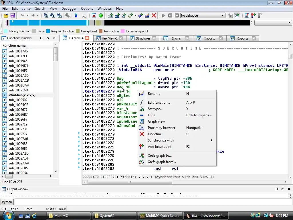Image resolution: width=293 pixels, height=220 pixels.
Task: Choose Edit function... in the context menu
Action: (177, 103)
